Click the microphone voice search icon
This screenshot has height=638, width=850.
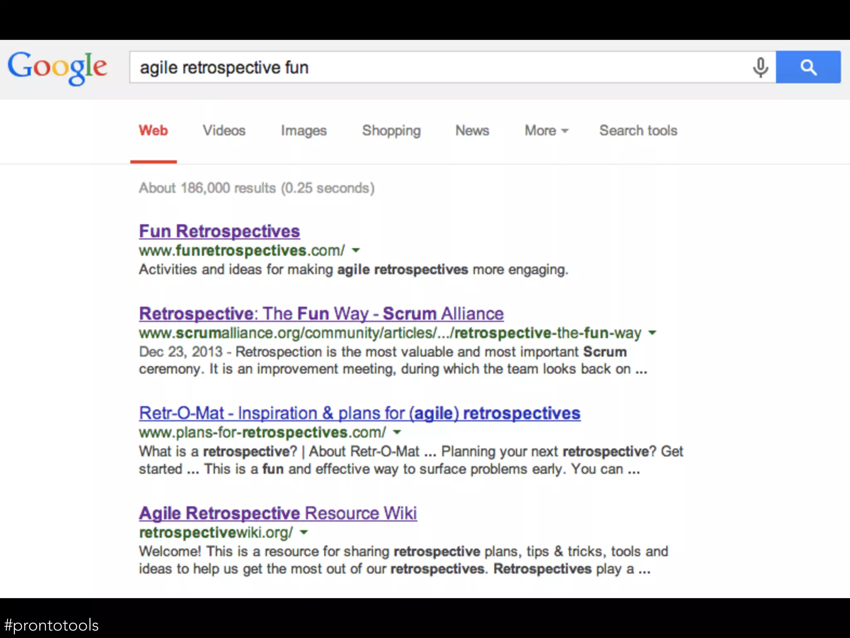[760, 67]
